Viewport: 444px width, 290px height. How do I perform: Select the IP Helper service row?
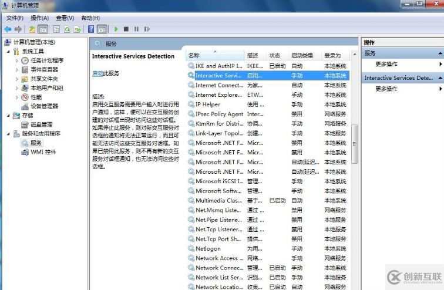pyautogui.click(x=268, y=104)
